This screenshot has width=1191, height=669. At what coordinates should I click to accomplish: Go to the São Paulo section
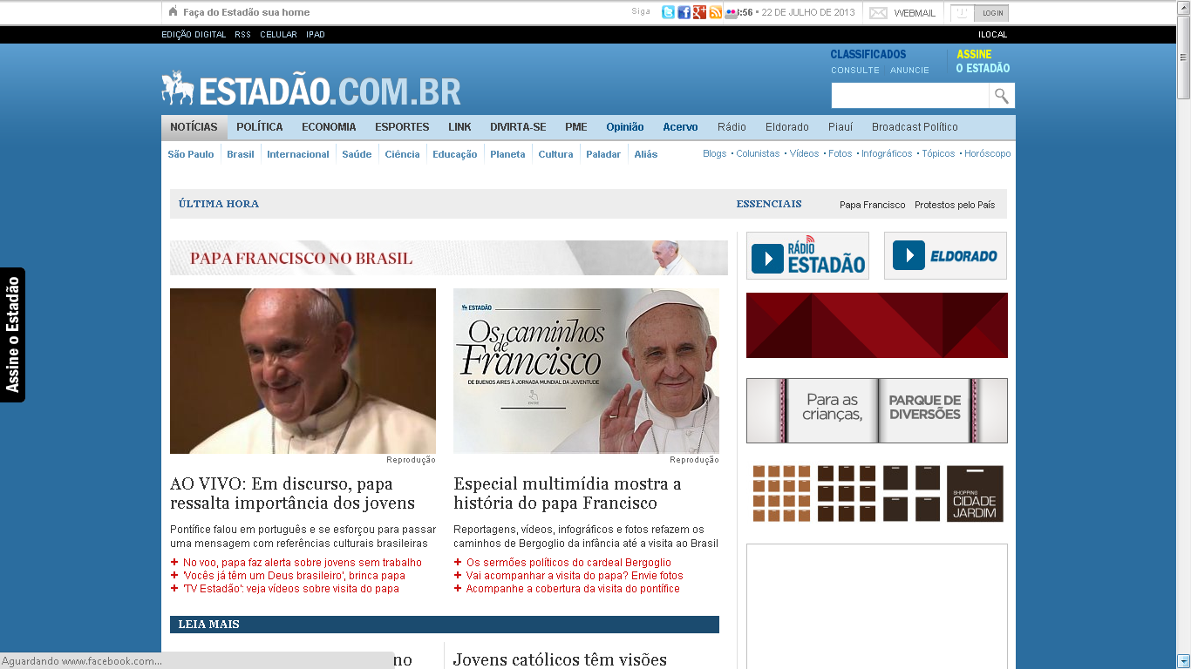tap(191, 154)
